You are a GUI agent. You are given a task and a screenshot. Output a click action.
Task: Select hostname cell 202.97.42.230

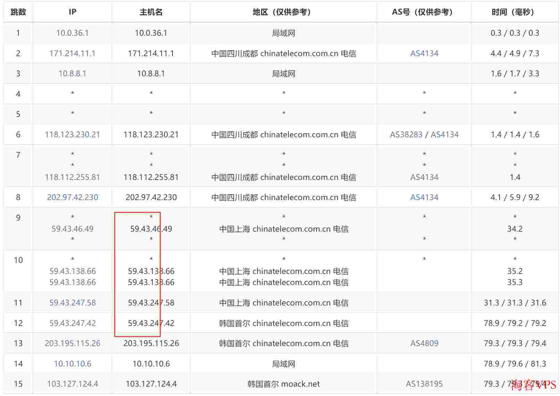[x=151, y=197]
